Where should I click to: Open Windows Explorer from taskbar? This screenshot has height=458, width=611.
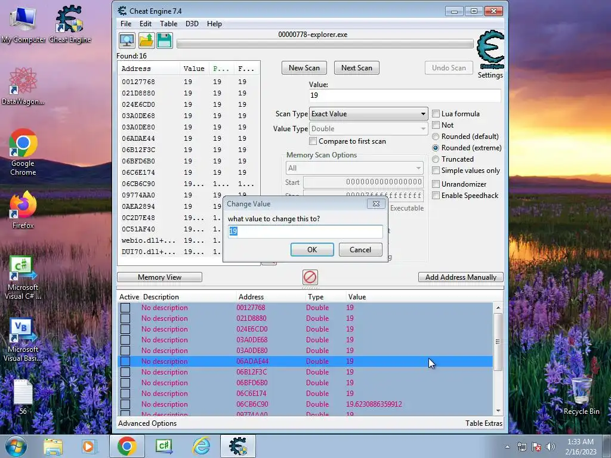coord(53,446)
